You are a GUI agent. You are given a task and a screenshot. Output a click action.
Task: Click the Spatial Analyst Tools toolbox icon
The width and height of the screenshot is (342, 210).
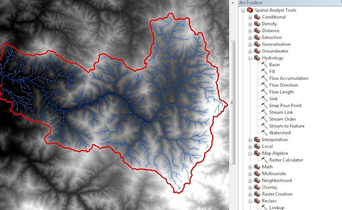point(250,10)
